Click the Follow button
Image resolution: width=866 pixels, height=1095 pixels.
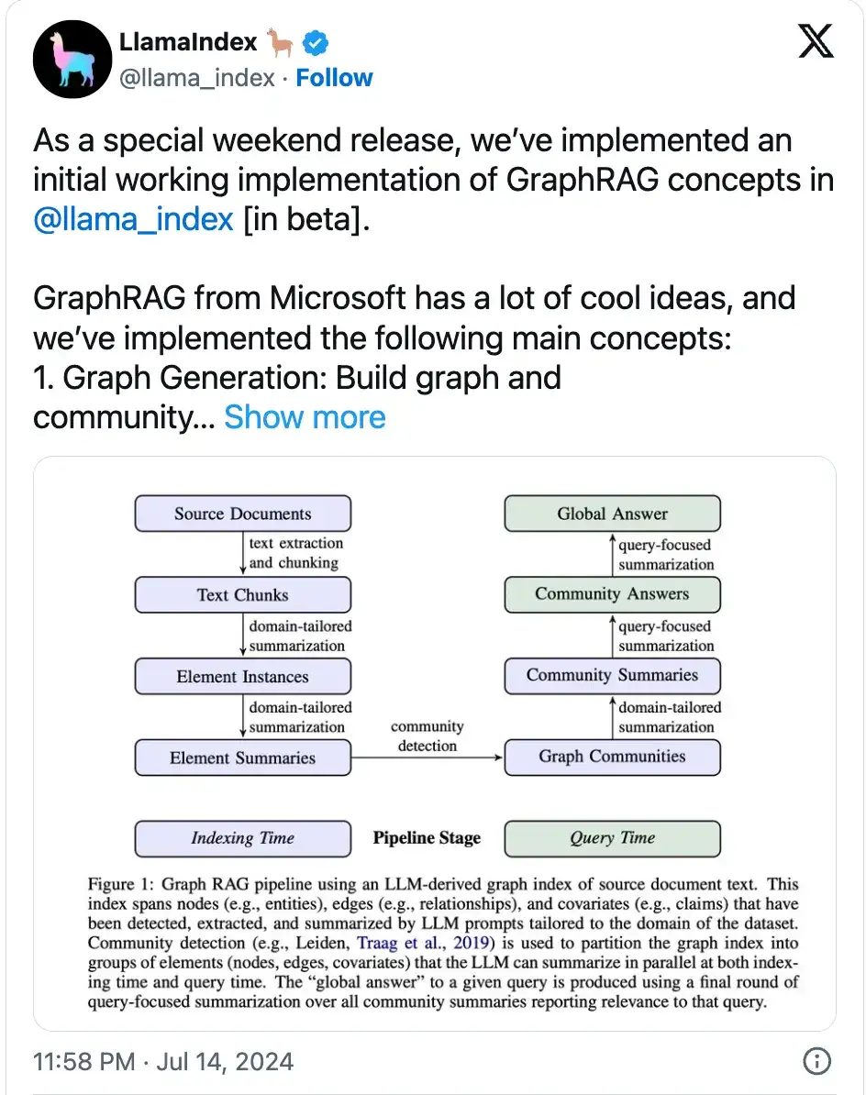pos(334,78)
